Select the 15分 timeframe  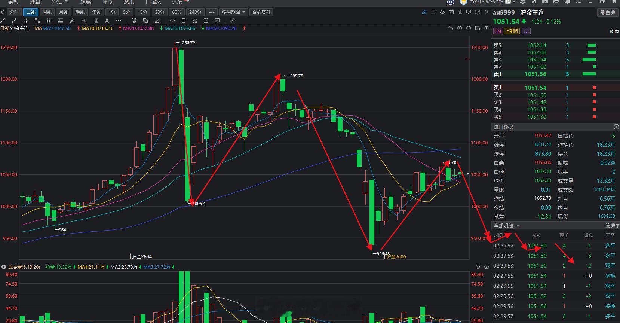142,12
